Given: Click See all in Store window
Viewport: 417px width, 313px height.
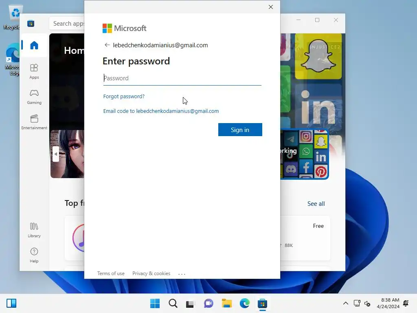Looking at the screenshot, I should coord(316,204).
